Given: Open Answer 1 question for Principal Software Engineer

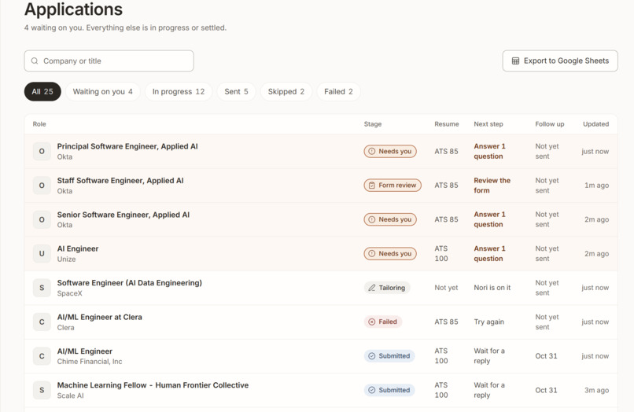Looking at the screenshot, I should (x=489, y=151).
